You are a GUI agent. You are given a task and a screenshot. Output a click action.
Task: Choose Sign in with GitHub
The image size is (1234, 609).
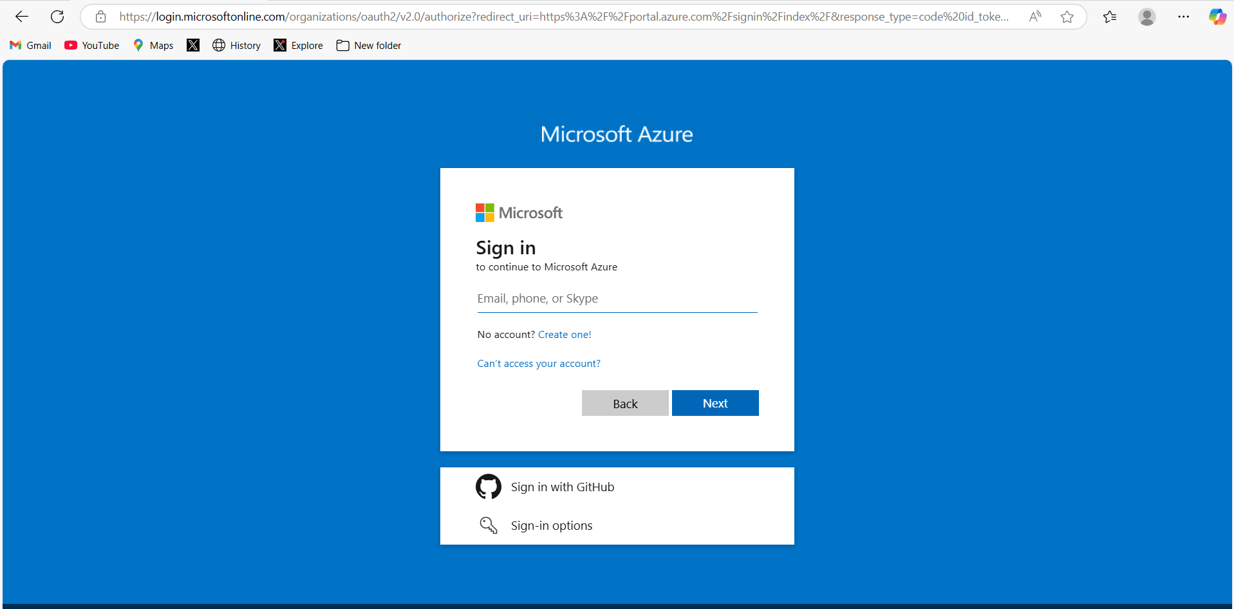[x=617, y=487]
